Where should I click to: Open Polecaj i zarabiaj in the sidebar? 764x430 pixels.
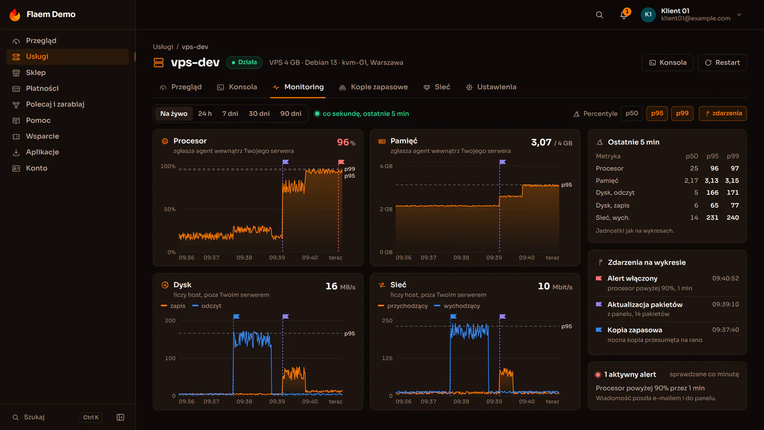point(68,104)
